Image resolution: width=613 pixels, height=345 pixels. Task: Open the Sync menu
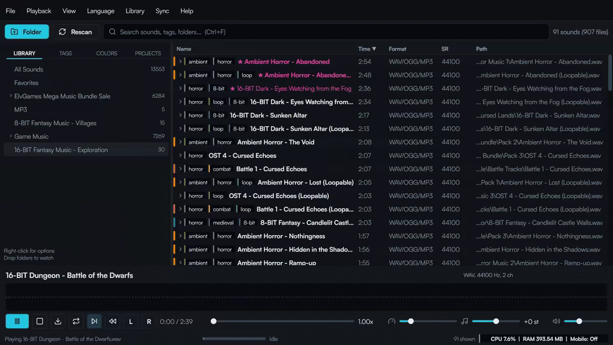(x=162, y=11)
